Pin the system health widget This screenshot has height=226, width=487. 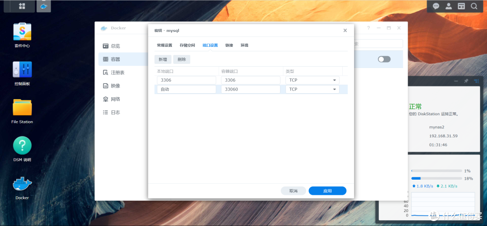[x=466, y=81]
